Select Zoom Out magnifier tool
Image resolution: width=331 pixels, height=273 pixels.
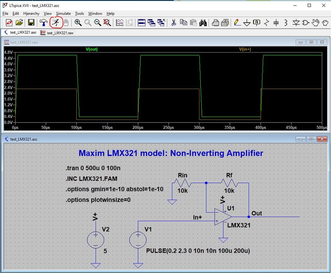coord(98,23)
